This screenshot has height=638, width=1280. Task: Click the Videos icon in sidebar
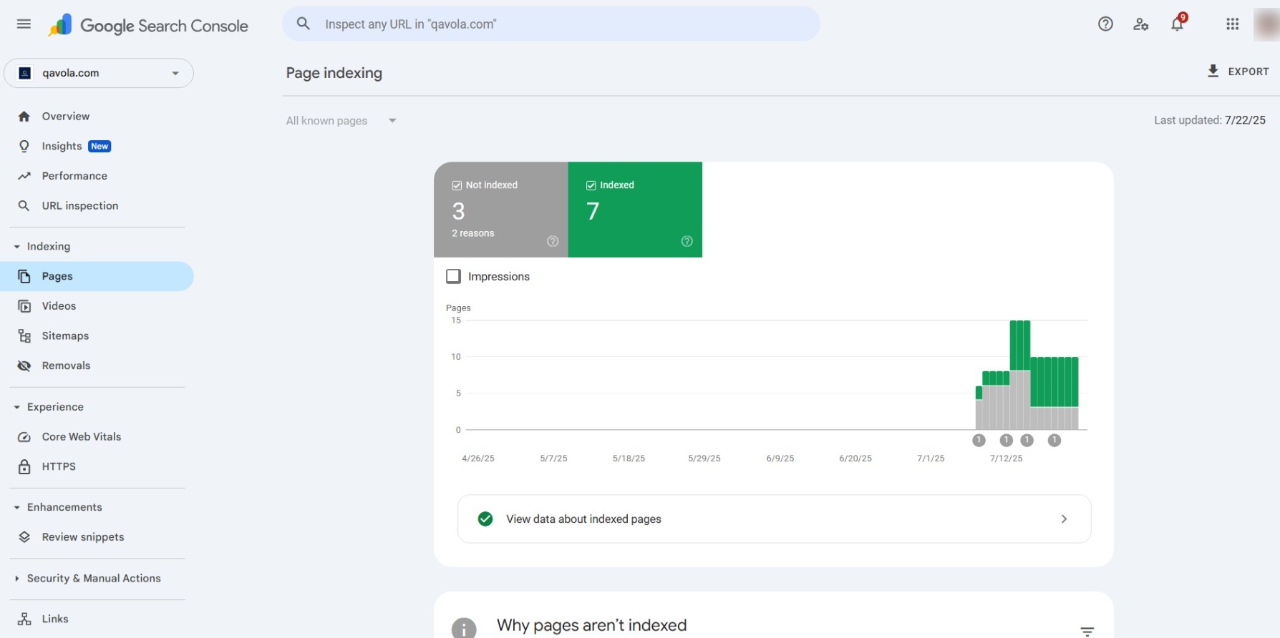click(x=24, y=306)
